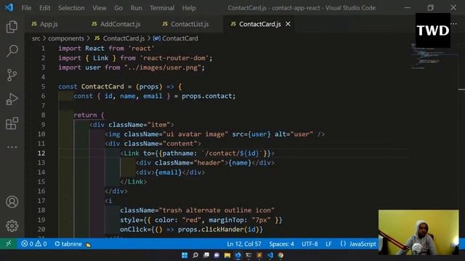Click 'react-router-dom' import string on line 2

(174, 58)
